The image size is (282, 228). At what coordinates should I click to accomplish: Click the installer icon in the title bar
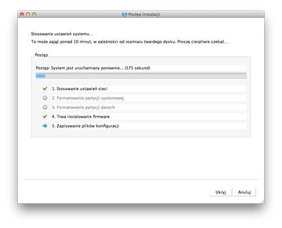point(124,14)
